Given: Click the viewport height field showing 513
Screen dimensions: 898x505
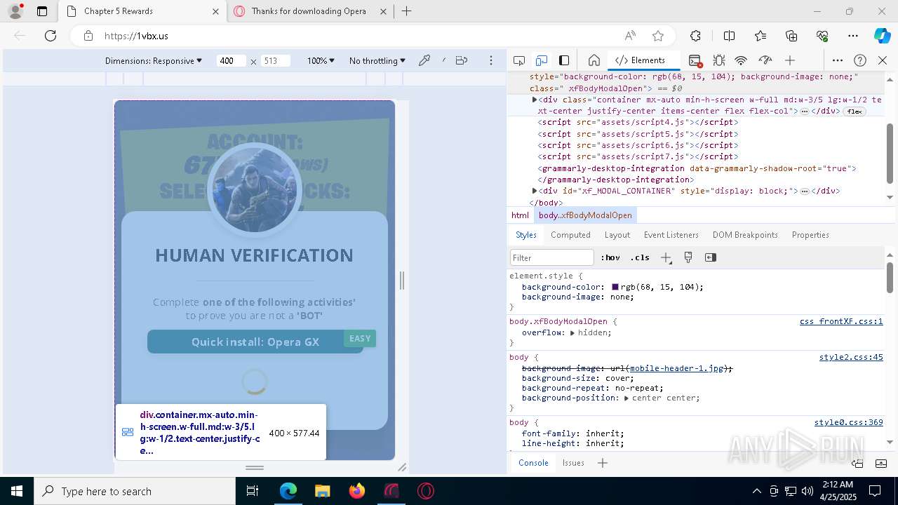Looking at the screenshot, I should 275,61.
